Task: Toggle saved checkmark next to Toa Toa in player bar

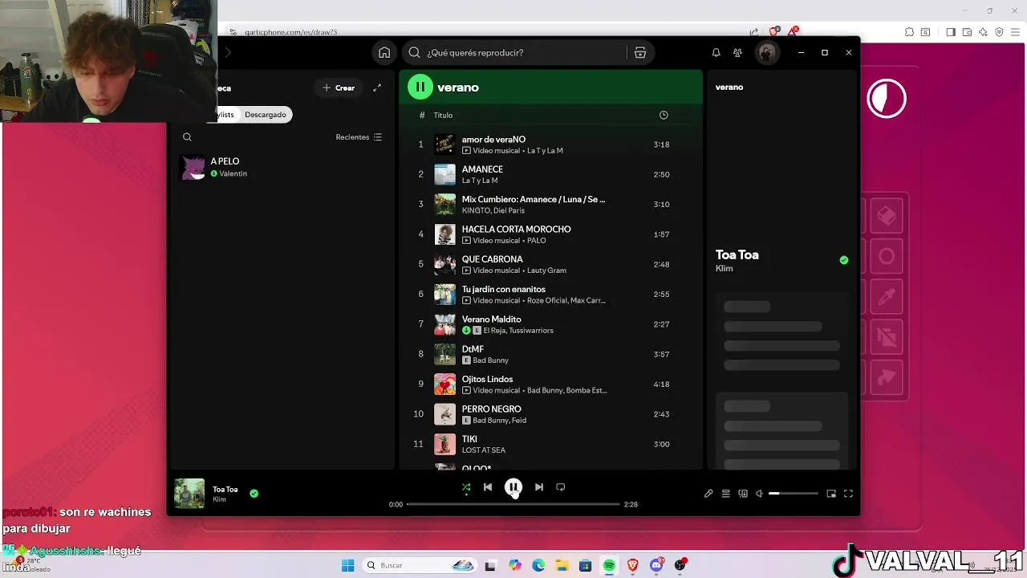Action: (254, 494)
